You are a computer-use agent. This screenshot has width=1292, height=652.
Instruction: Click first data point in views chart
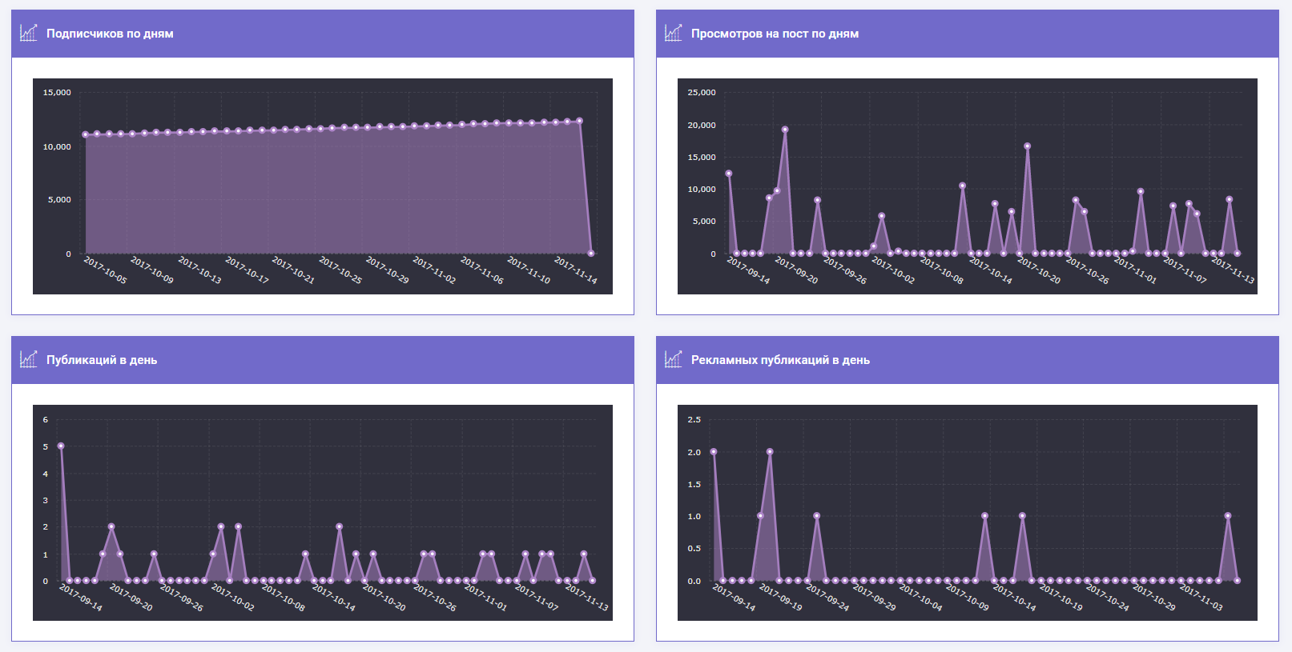point(728,174)
